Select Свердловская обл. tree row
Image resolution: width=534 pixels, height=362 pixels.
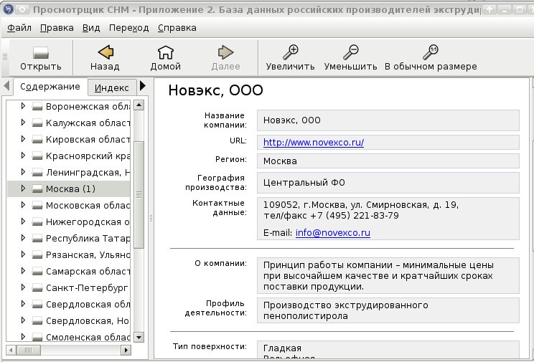tap(68, 305)
